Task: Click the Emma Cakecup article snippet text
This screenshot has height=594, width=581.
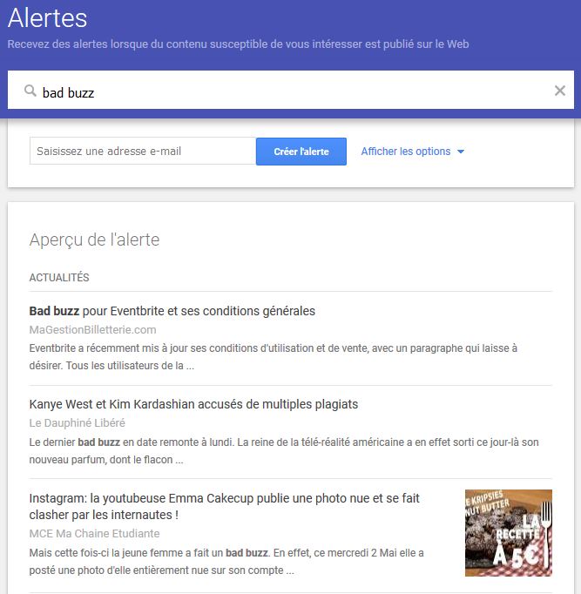Action: pos(226,562)
